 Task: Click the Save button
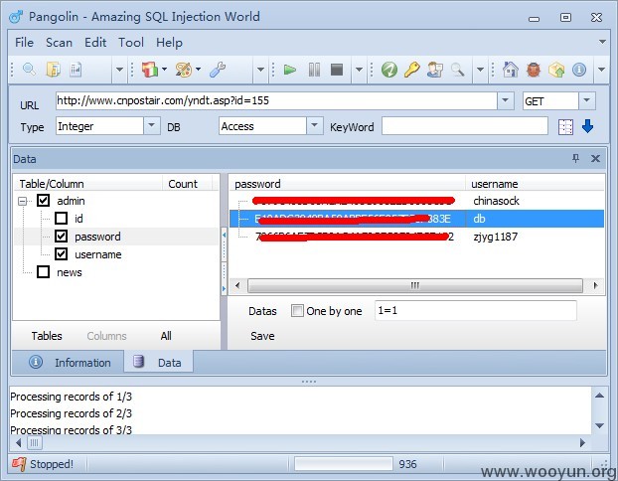[x=262, y=336]
